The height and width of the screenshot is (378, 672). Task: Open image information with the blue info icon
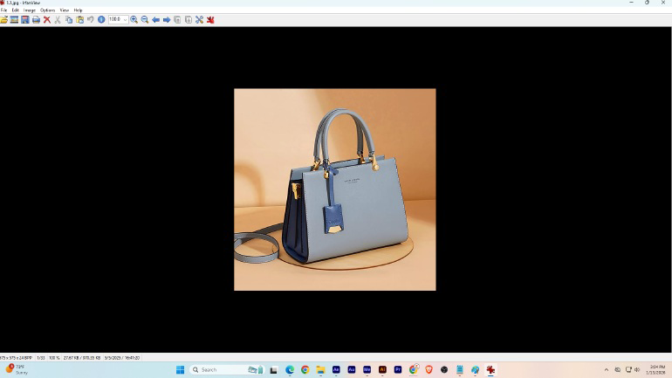[101, 19]
